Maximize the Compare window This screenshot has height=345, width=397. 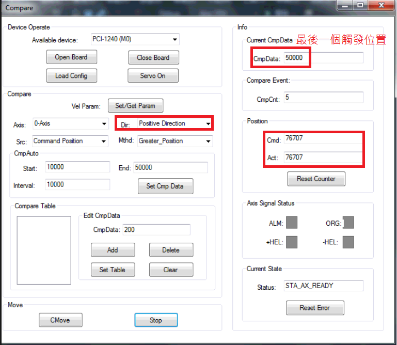[360, 5]
